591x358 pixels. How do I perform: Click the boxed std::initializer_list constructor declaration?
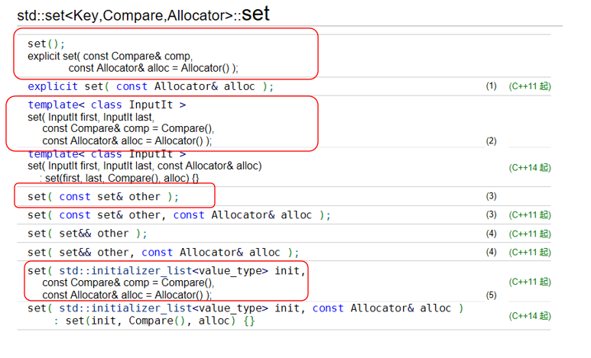167,270
